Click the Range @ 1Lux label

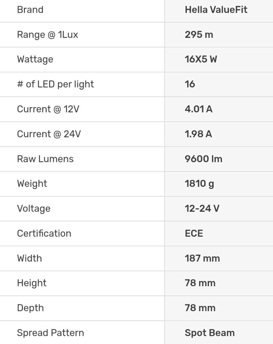(48, 35)
